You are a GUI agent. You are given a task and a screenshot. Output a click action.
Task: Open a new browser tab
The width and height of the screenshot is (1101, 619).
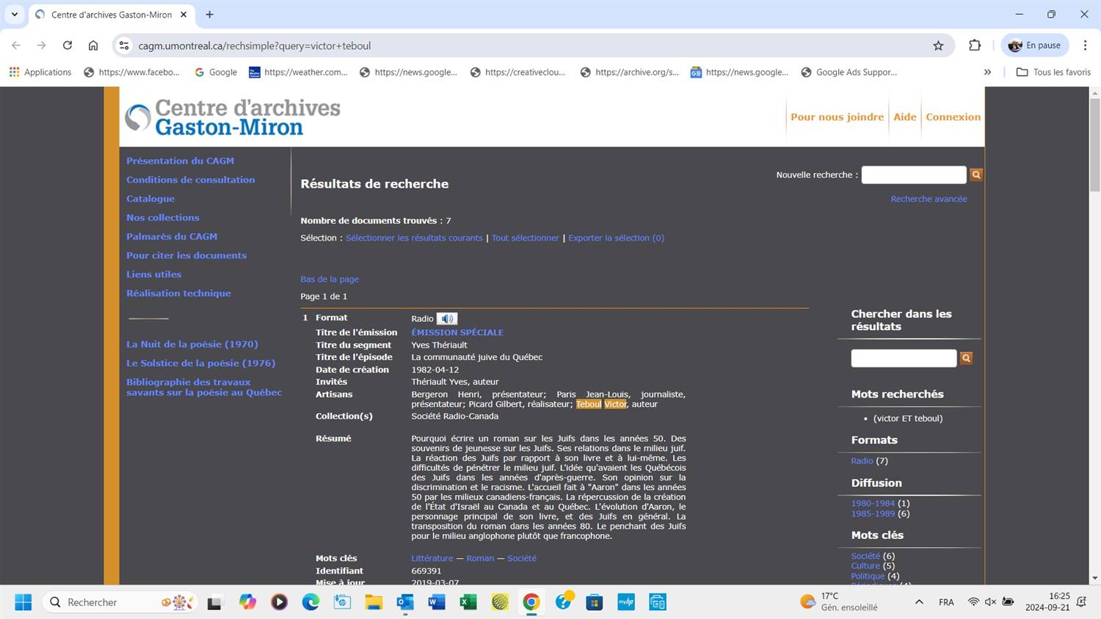point(210,15)
